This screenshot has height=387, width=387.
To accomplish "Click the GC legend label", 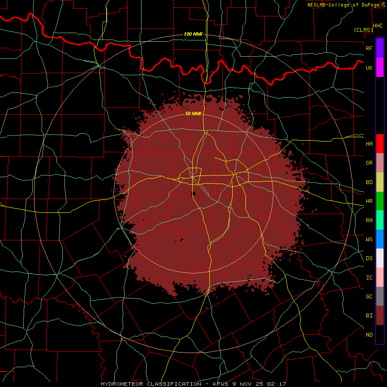I will (x=369, y=296).
